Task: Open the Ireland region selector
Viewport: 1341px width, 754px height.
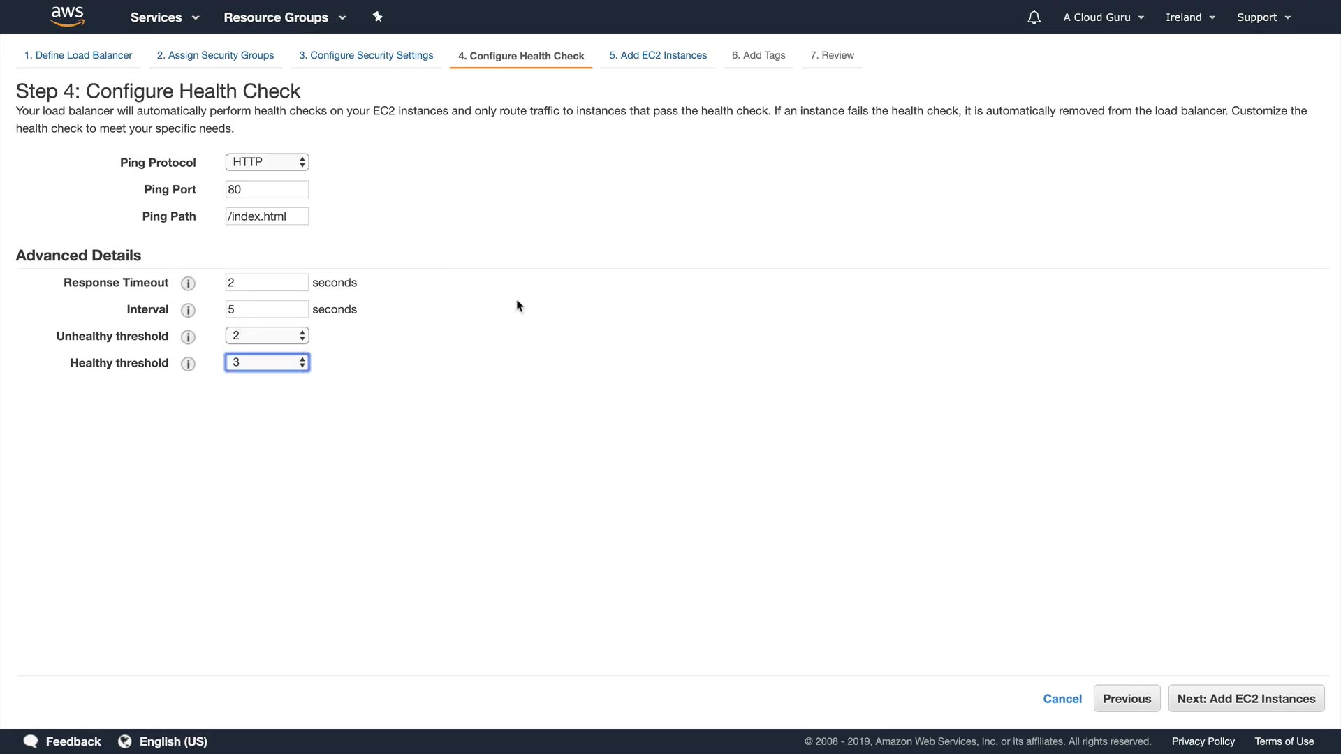Action: pos(1190,17)
